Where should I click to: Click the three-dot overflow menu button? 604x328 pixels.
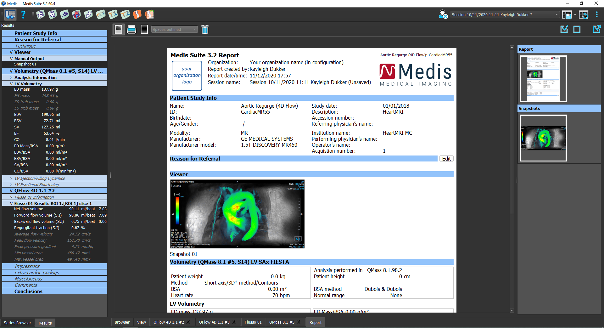pyautogui.click(x=597, y=14)
